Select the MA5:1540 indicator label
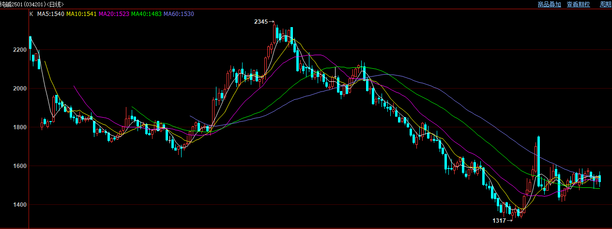This screenshot has height=229, width=612. pyautogui.click(x=51, y=14)
